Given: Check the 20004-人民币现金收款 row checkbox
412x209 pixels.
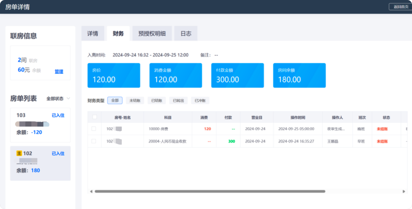Looking at the screenshot, I should click(x=94, y=141).
